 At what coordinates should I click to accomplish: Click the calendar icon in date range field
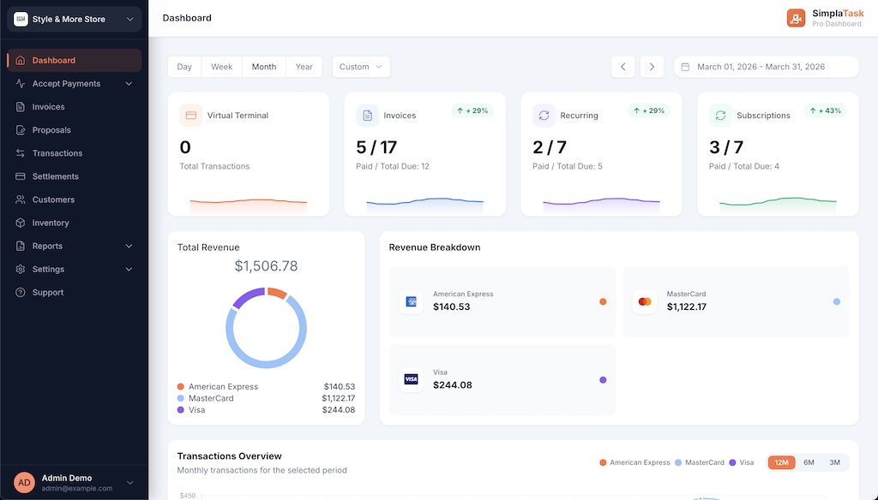[x=685, y=67]
